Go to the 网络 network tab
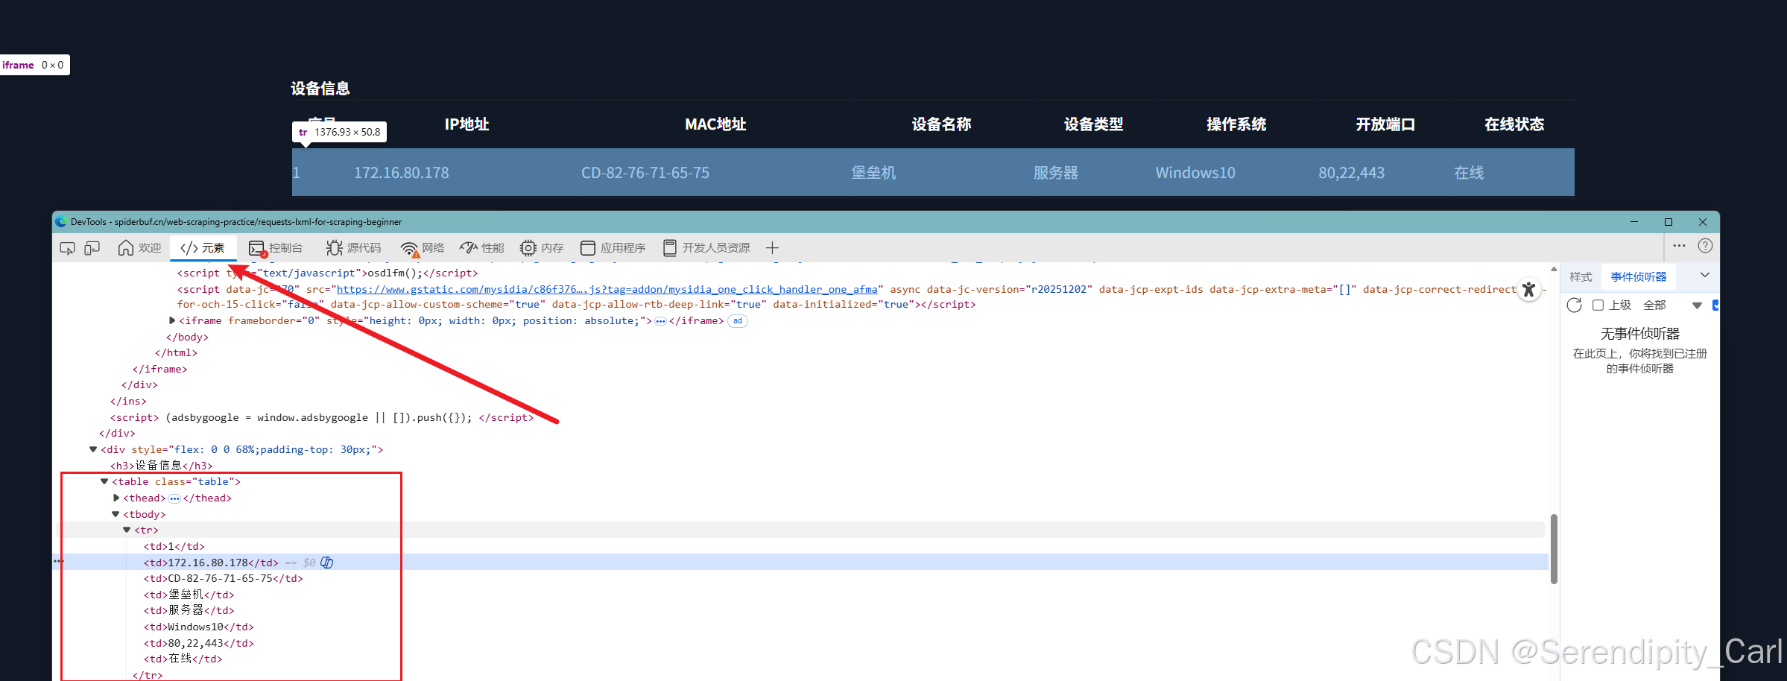The height and width of the screenshot is (681, 1787). point(422,248)
